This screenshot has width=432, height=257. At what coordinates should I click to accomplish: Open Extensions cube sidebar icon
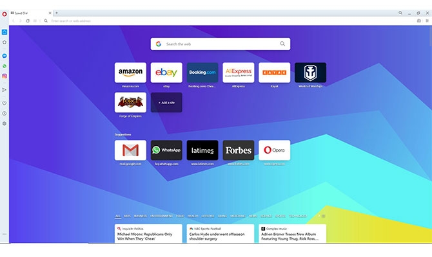(5, 123)
